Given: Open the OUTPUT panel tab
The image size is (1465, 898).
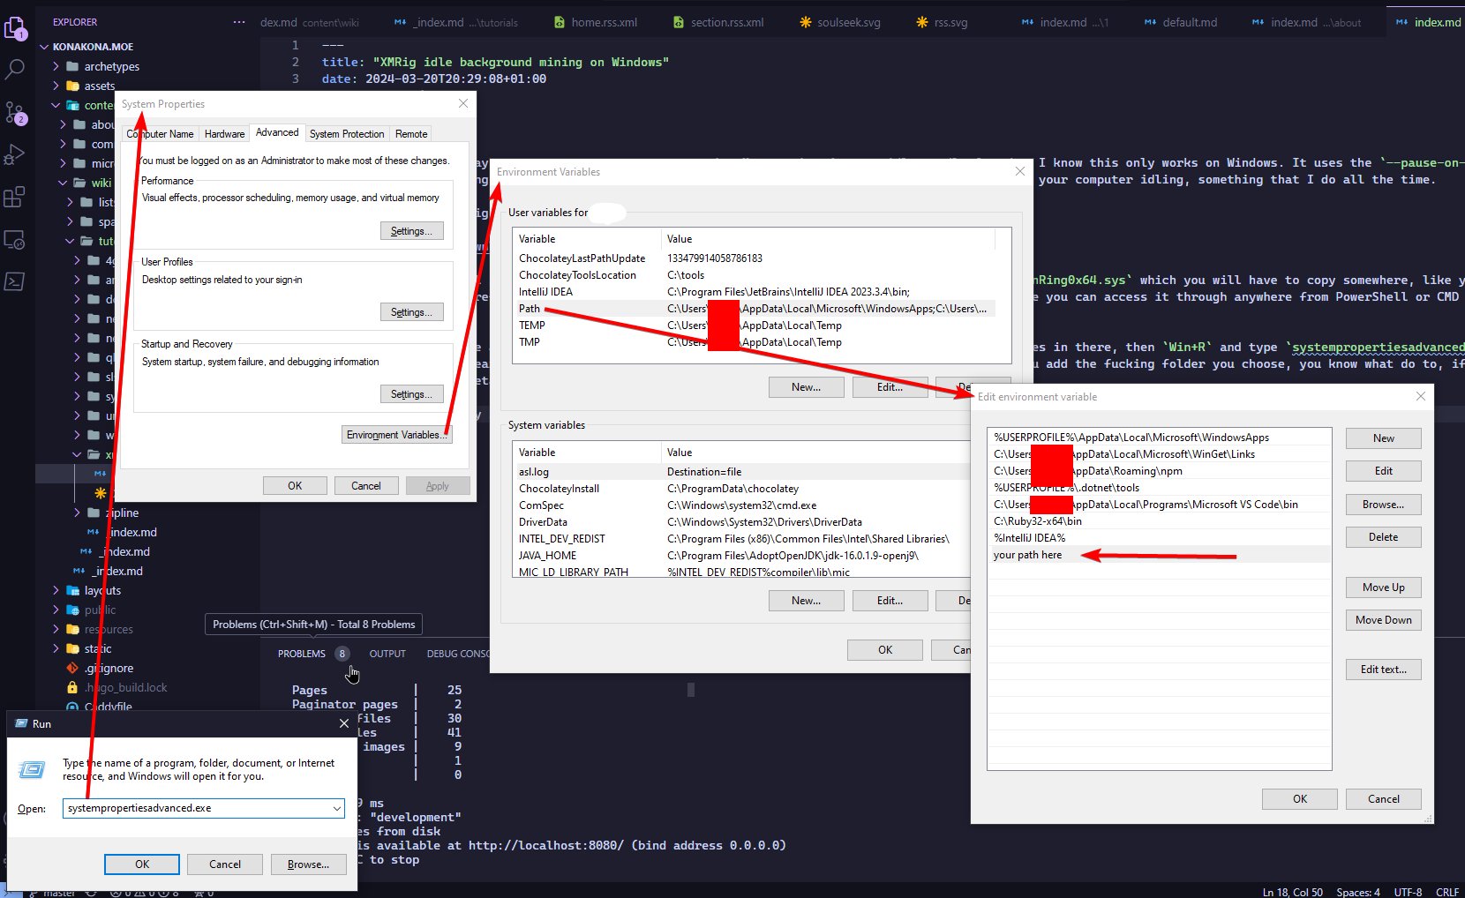Looking at the screenshot, I should click(387, 654).
